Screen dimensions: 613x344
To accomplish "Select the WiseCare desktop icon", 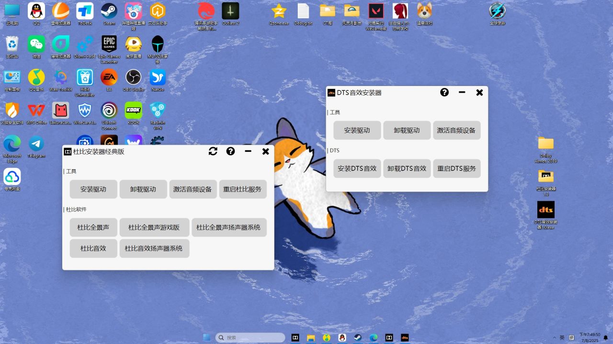I will click(85, 113).
